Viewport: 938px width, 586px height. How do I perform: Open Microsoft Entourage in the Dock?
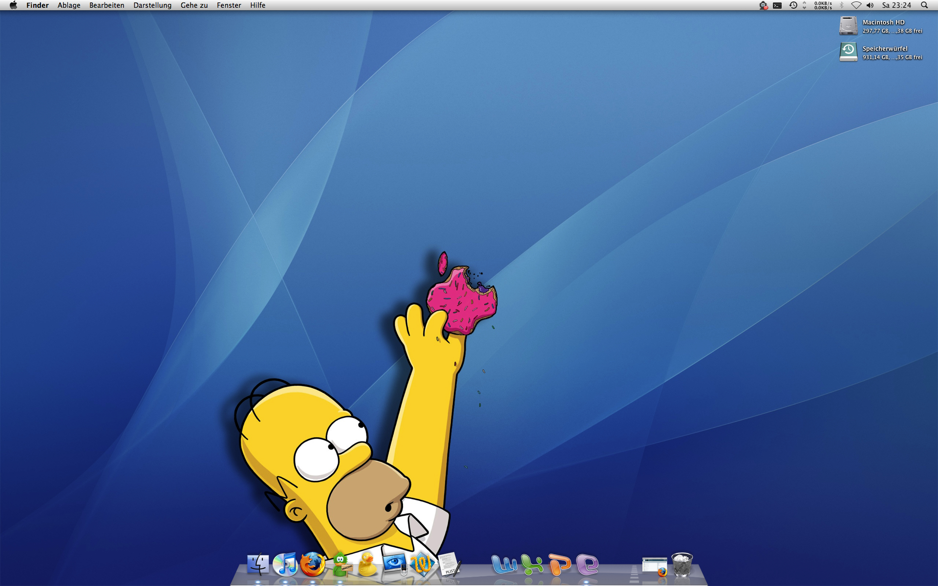click(x=587, y=565)
